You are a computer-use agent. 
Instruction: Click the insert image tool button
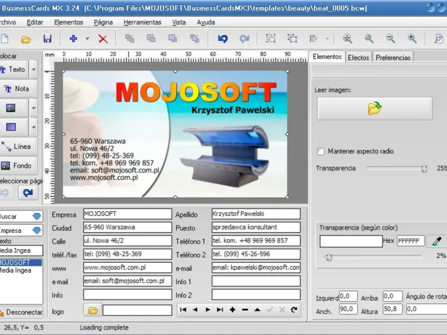click(x=13, y=108)
